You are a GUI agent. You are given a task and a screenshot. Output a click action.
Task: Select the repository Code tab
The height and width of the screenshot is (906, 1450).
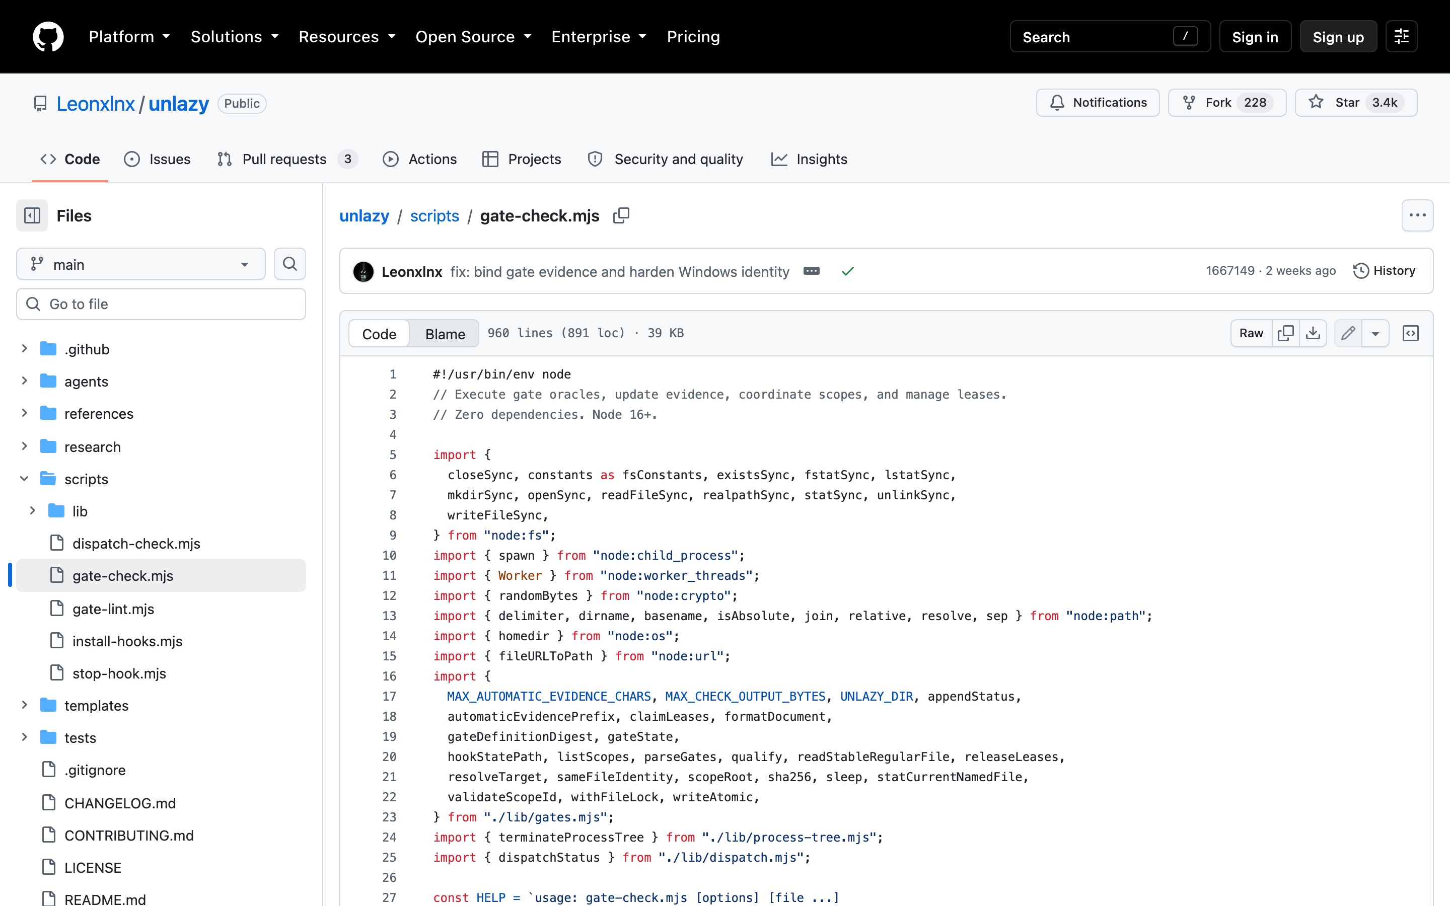(x=70, y=160)
